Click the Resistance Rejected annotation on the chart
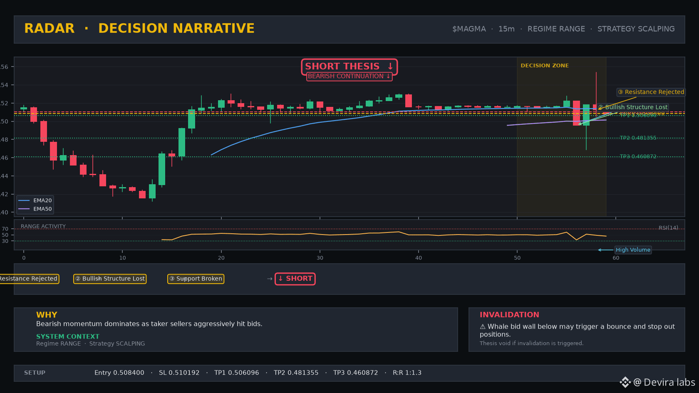 click(651, 92)
